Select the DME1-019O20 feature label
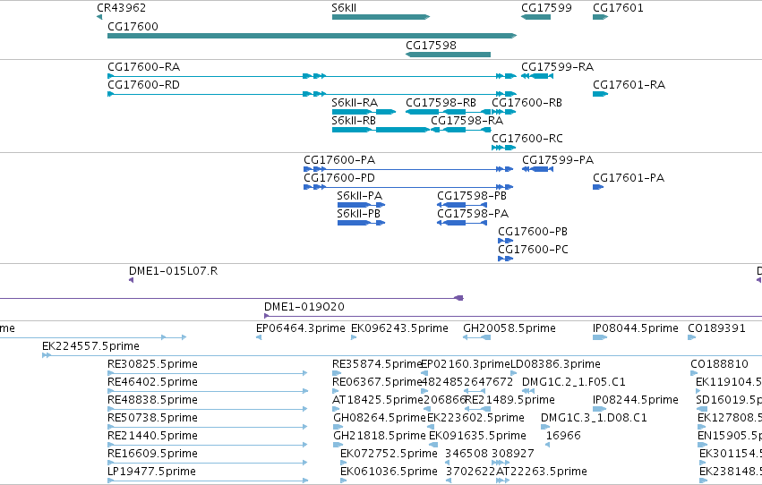Viewport: 762px width, 485px height. click(x=304, y=307)
